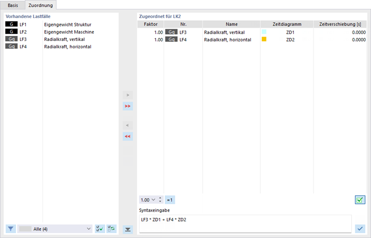Open the Alle (4) filter dropdown
This screenshot has width=371, height=238.
click(x=55, y=229)
